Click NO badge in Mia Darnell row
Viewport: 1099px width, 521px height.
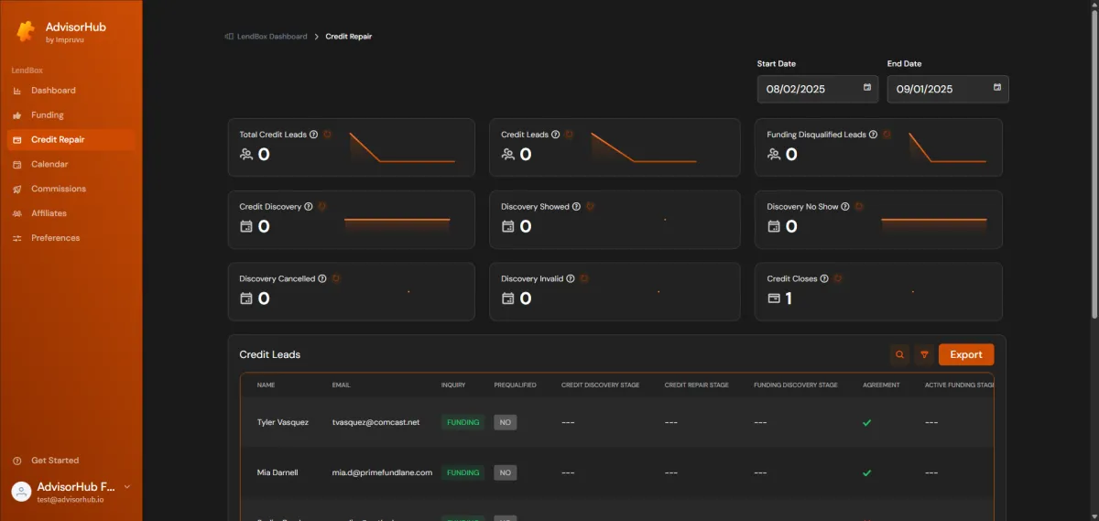point(506,473)
